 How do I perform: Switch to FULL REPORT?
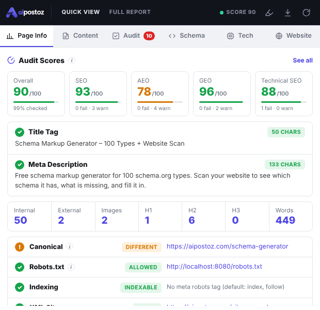click(x=130, y=12)
